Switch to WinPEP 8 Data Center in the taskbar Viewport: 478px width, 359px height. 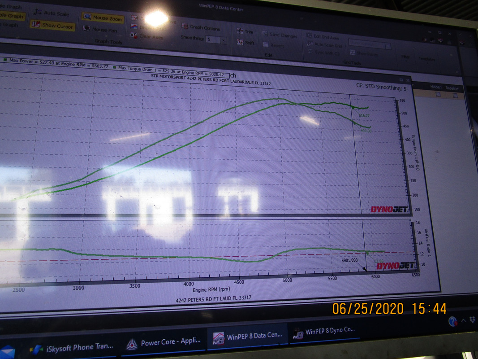[247, 337]
